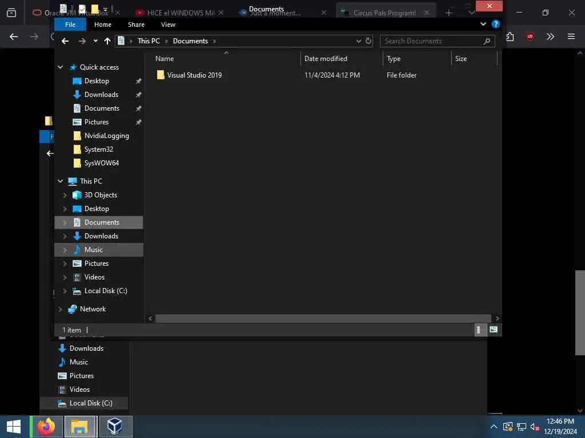Select the Visual Studio 2019 folder
The image size is (585, 438).
tap(194, 75)
